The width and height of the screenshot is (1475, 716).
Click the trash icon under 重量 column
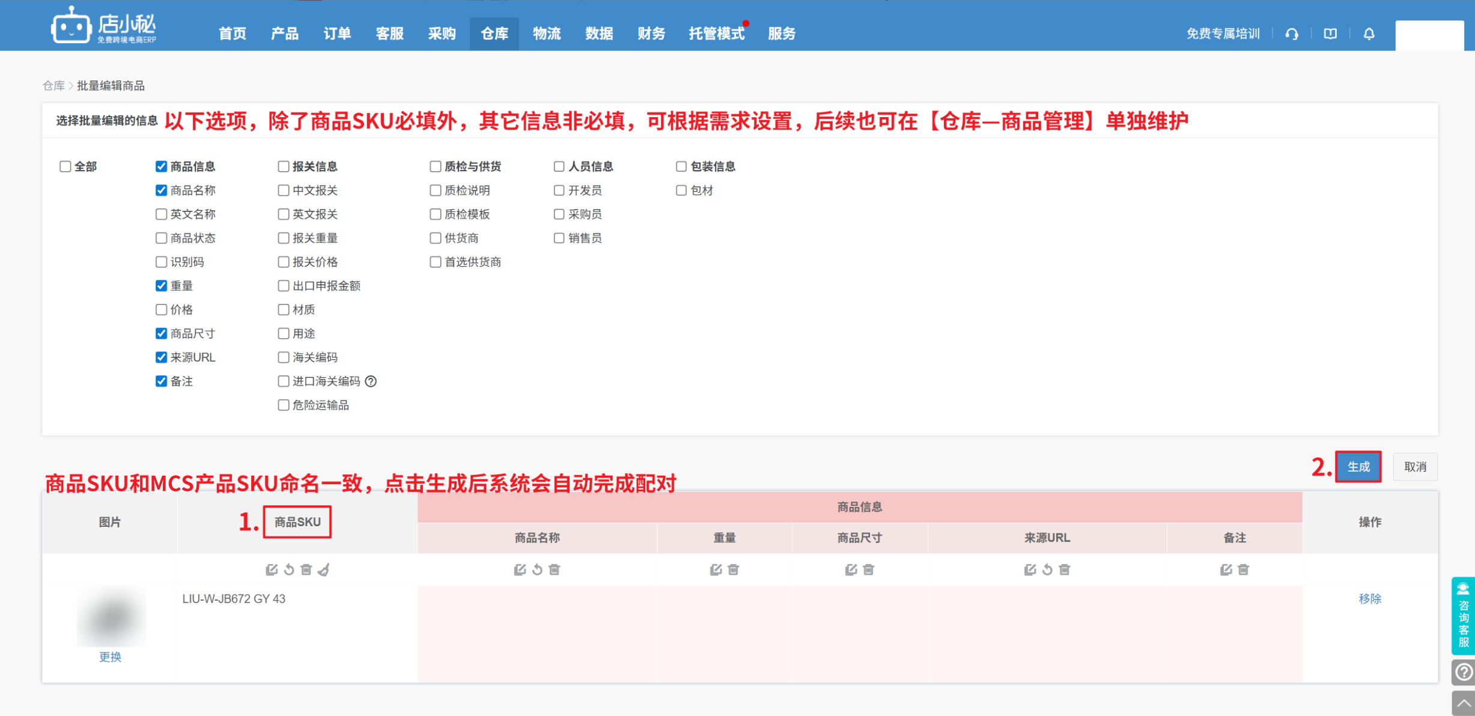click(x=733, y=569)
